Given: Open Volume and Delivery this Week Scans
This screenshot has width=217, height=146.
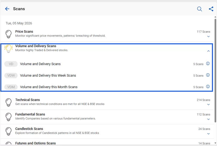Looking at the screenshot, I should click(48, 76).
